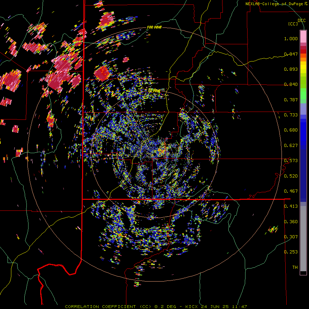The height and width of the screenshot is (309, 309).
Task: Click the 11:47 timestamp in the caption
Action: [240, 307]
